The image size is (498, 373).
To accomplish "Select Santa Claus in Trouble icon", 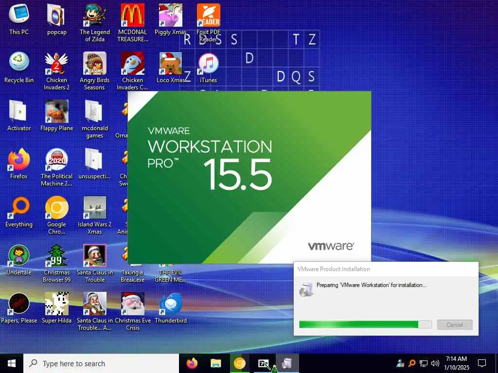I will [95, 264].
